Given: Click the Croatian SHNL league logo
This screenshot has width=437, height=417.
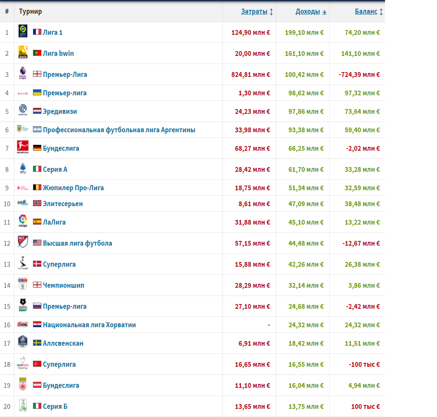Looking at the screenshot, I should coord(23,324).
